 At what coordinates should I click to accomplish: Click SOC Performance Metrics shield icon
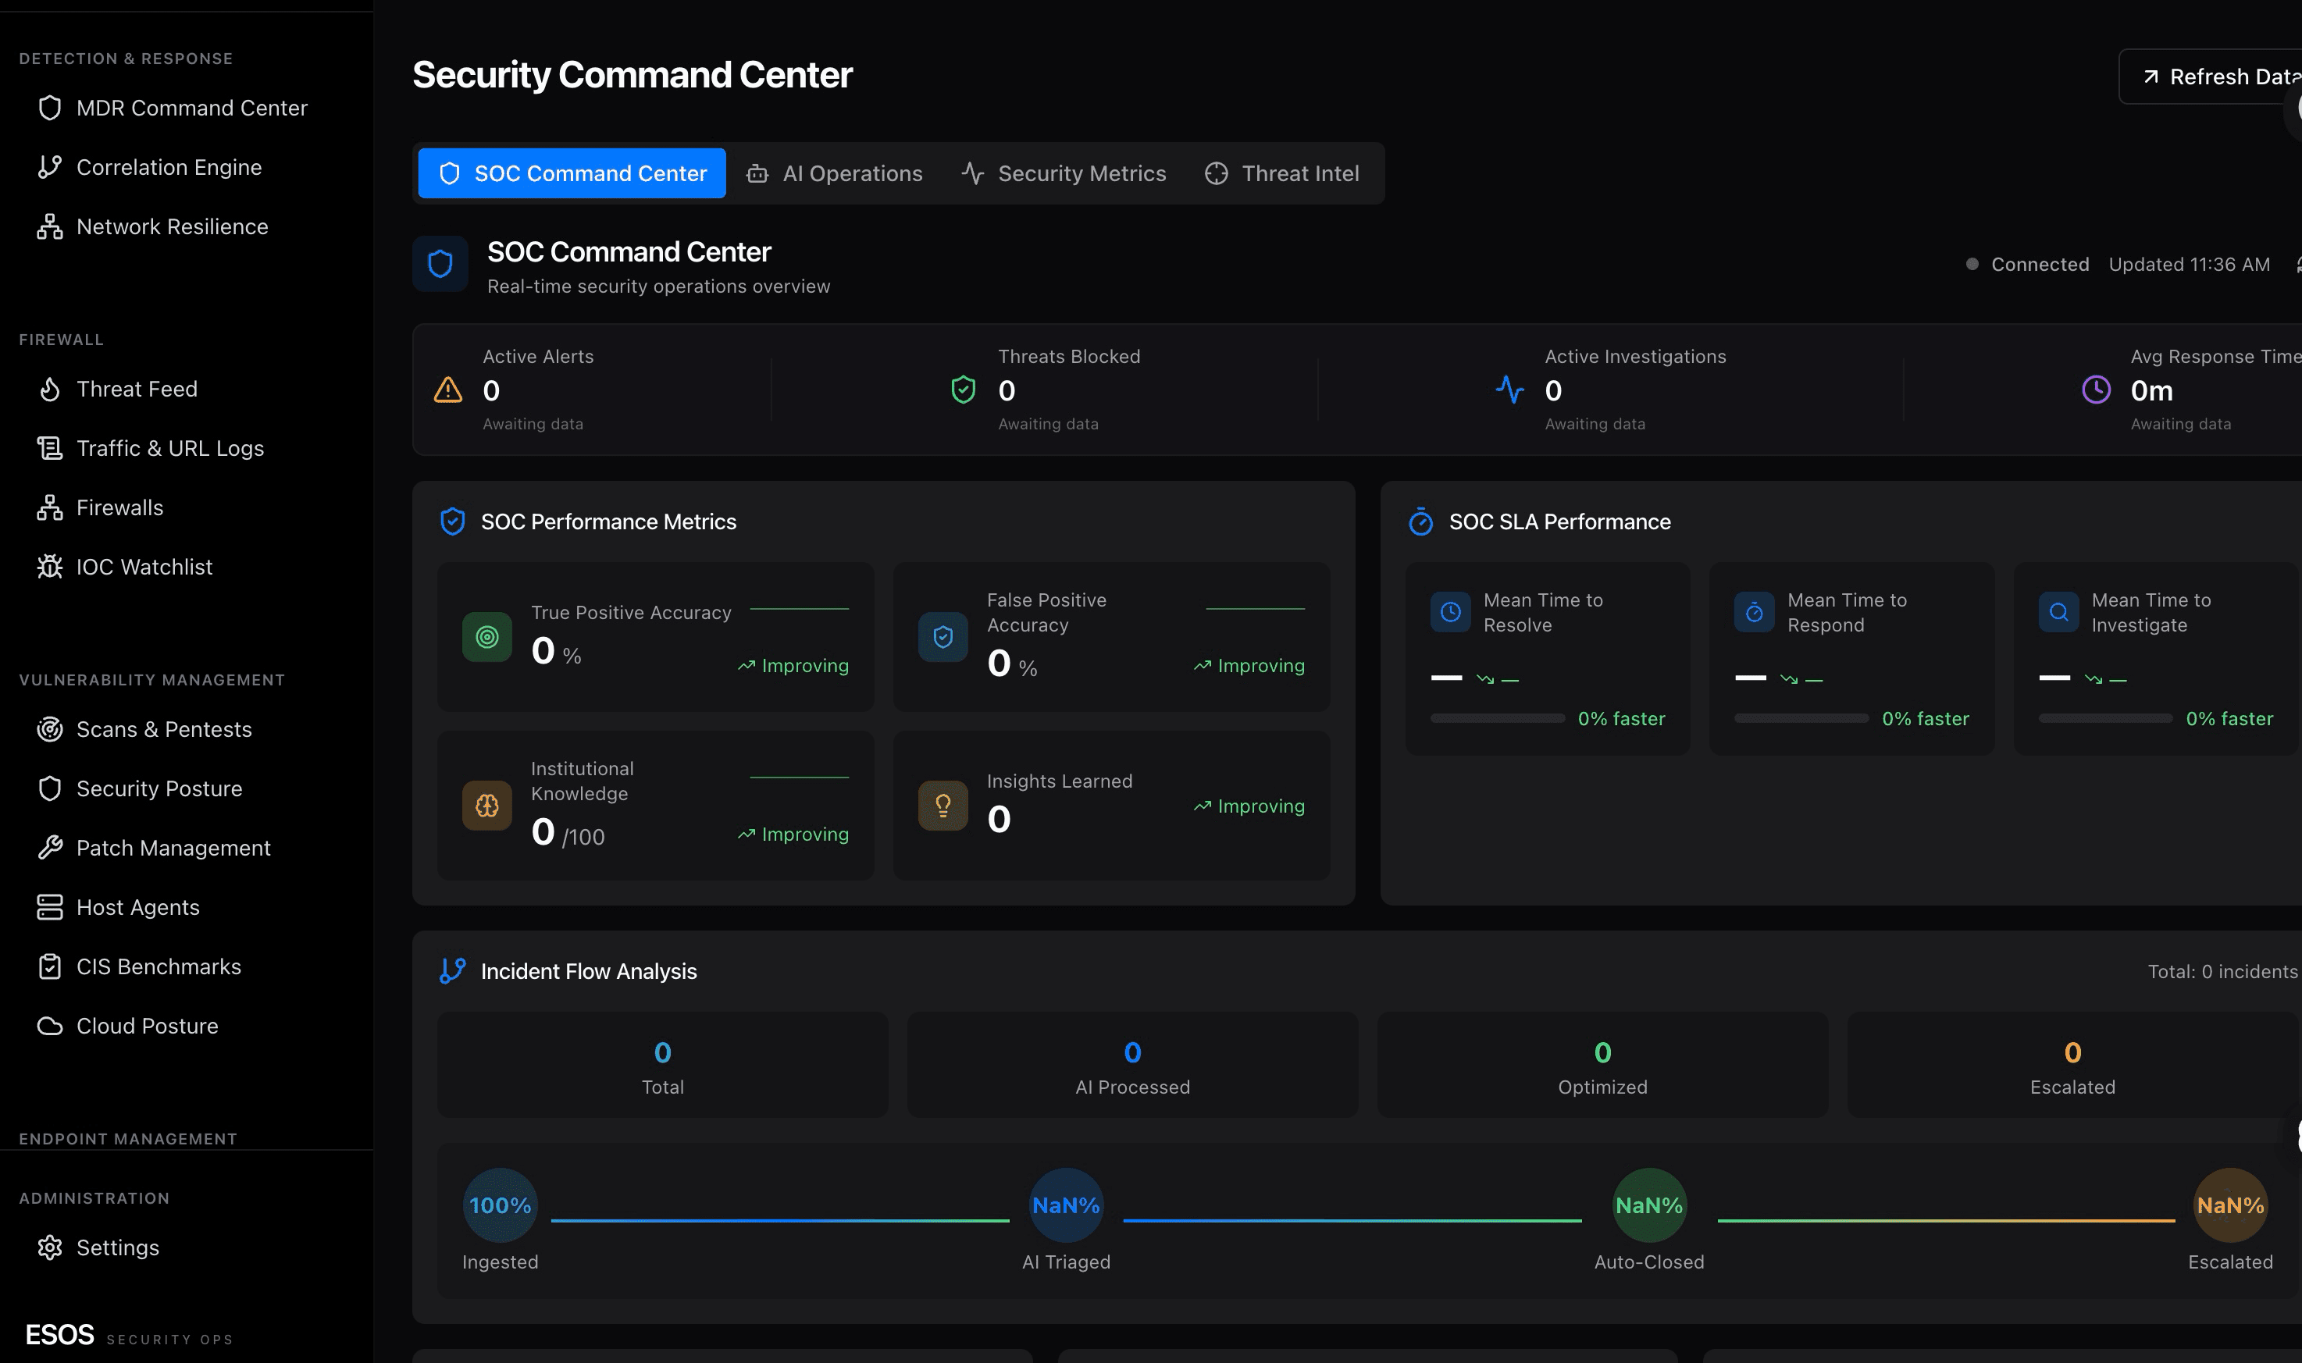coord(452,521)
